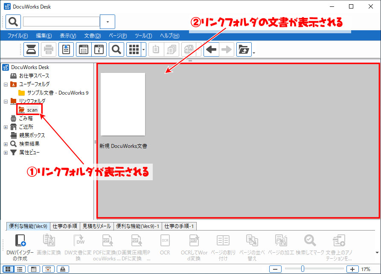Open the ヘルプ(H) menu

pyautogui.click(x=170, y=36)
